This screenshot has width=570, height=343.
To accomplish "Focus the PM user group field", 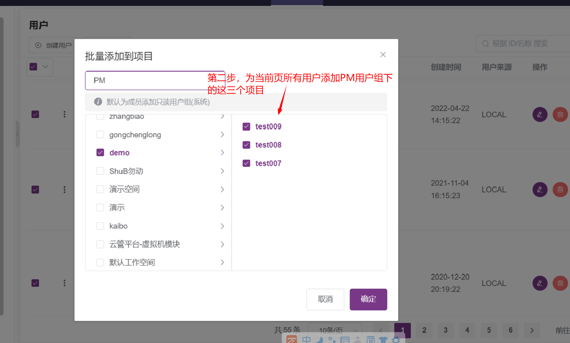I will point(155,81).
